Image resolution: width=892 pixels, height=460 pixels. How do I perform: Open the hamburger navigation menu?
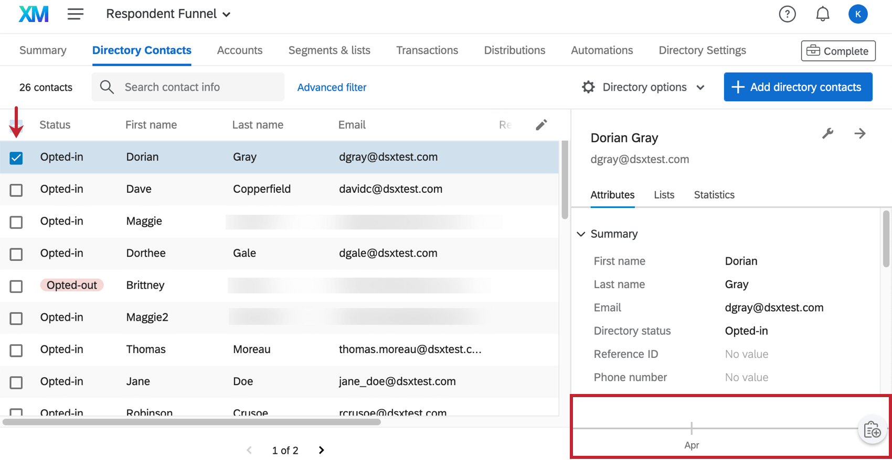click(x=76, y=14)
